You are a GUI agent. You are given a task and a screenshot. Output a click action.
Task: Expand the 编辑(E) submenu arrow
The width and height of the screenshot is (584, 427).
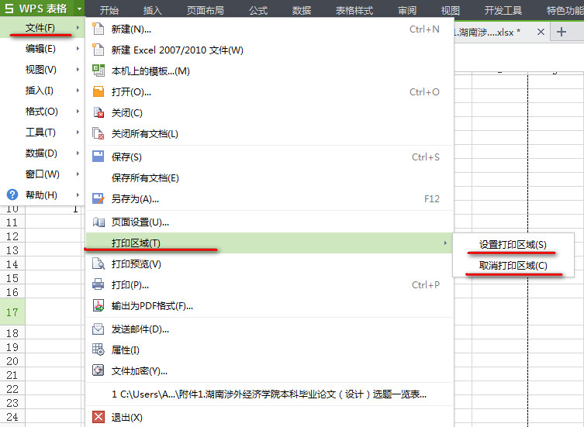(x=78, y=48)
